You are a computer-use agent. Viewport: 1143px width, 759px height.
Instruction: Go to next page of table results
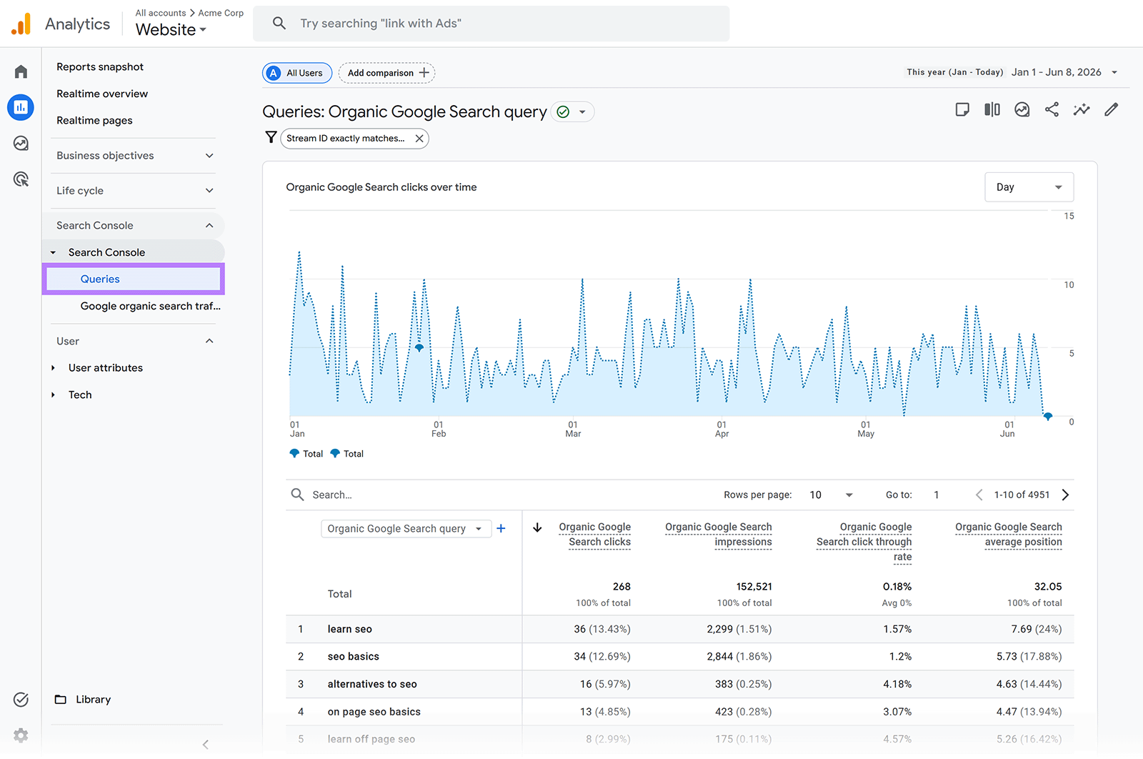[1065, 495]
